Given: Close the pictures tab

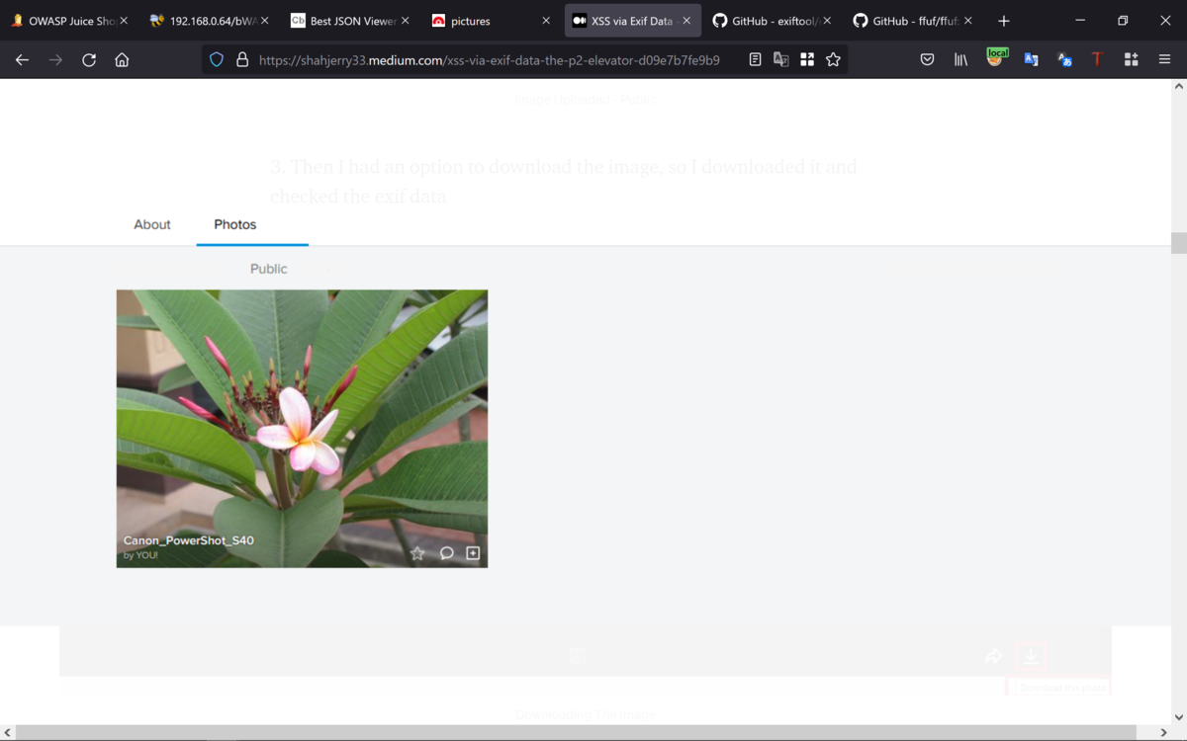Looking at the screenshot, I should click(x=546, y=21).
